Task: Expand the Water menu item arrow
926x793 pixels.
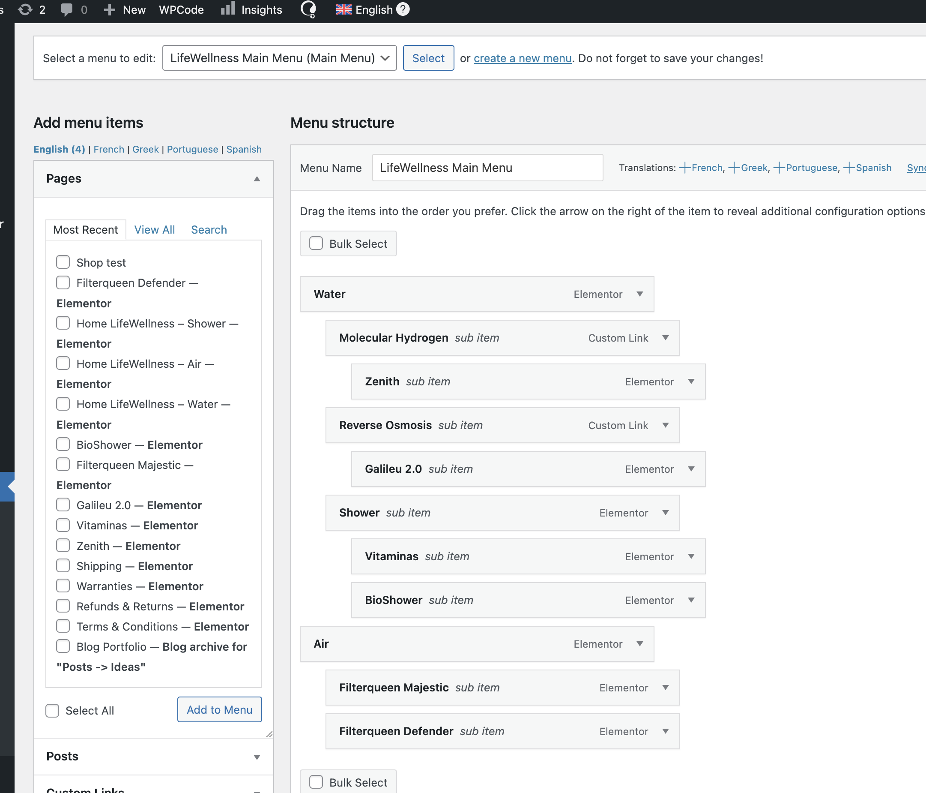Action: [x=639, y=294]
